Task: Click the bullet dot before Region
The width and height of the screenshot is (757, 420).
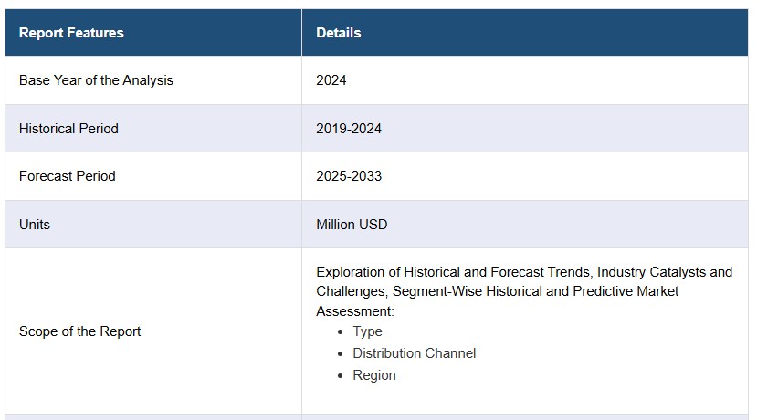Action: [x=341, y=375]
